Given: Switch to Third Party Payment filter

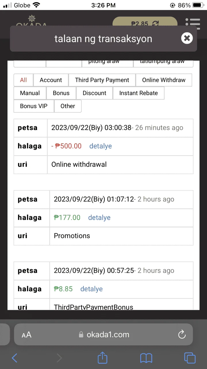Looking at the screenshot, I should (102, 80).
